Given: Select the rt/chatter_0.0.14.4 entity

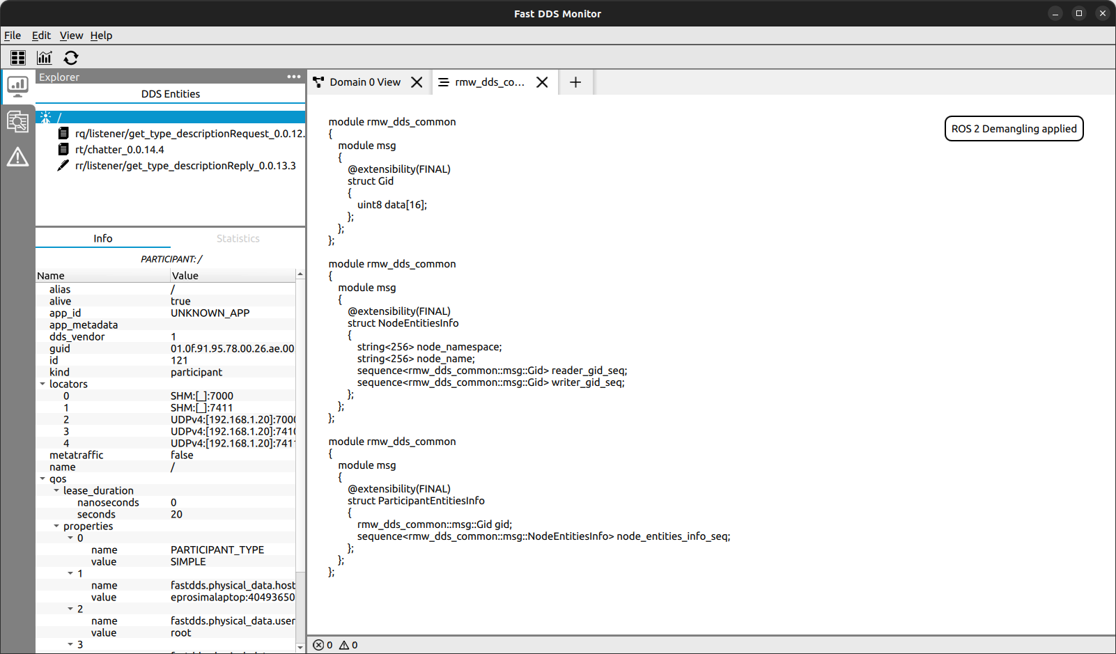Looking at the screenshot, I should (x=119, y=150).
